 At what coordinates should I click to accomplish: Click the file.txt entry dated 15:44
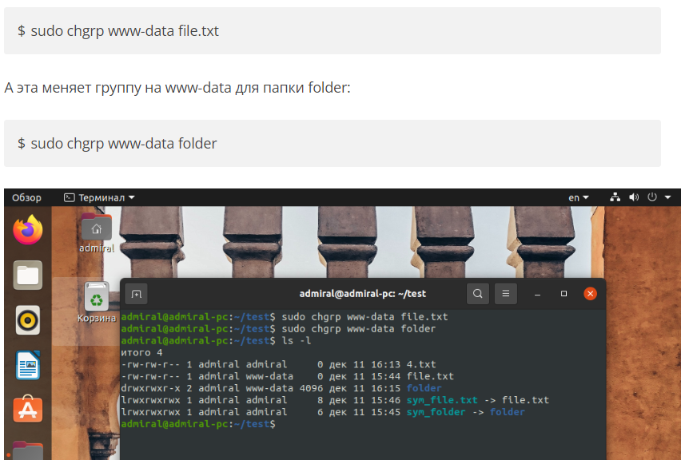tap(430, 376)
